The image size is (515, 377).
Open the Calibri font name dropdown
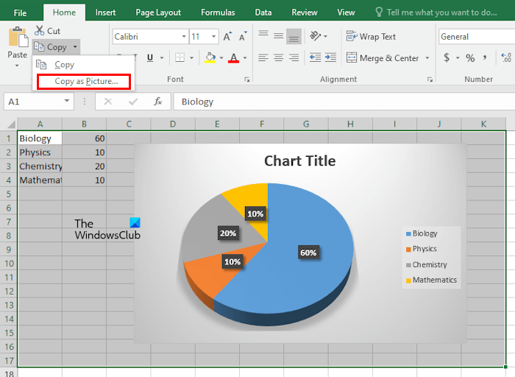pos(149,37)
